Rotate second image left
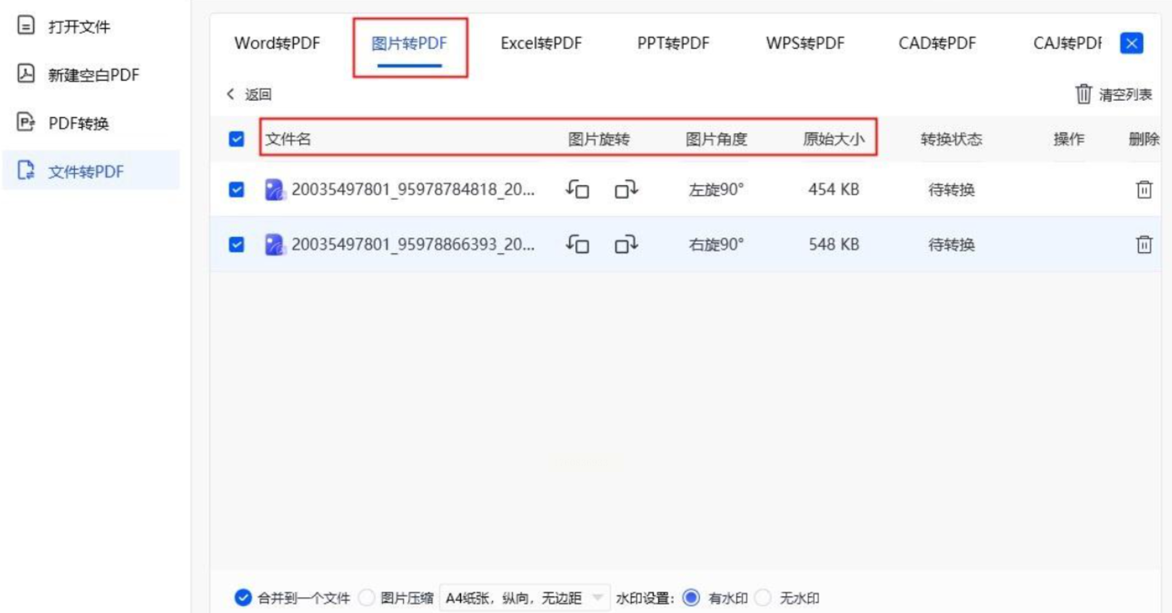The width and height of the screenshot is (1172, 613). pos(577,244)
